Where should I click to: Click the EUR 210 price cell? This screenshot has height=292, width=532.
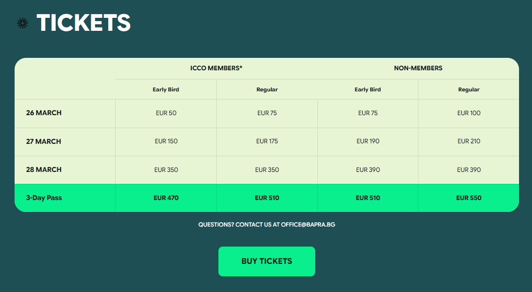[469, 141]
